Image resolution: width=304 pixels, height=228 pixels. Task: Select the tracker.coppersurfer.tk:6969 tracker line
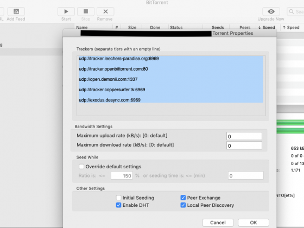[112, 90]
